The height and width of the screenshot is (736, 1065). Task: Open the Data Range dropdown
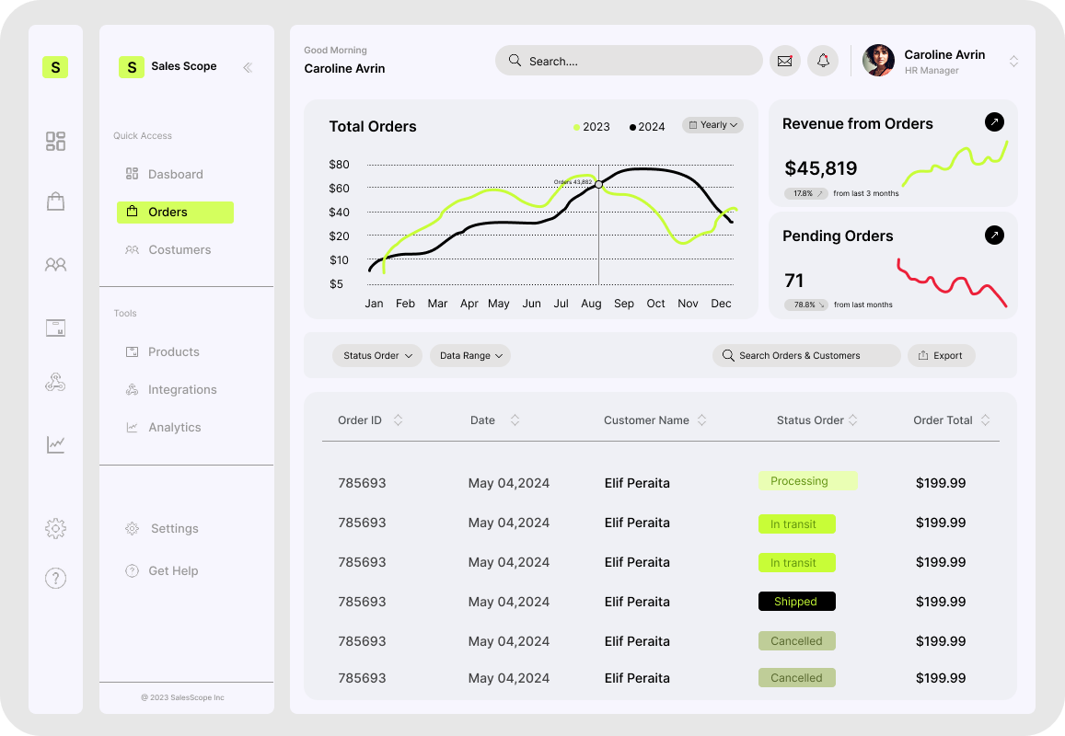470,356
